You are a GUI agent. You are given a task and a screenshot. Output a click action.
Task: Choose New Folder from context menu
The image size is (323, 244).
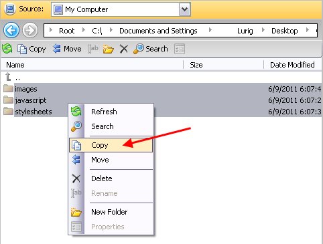(x=111, y=212)
